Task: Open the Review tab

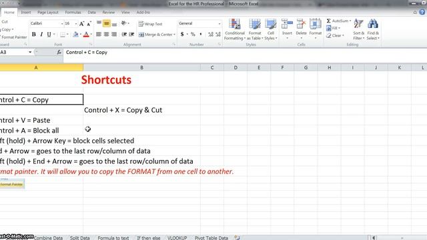Action: coord(108,13)
